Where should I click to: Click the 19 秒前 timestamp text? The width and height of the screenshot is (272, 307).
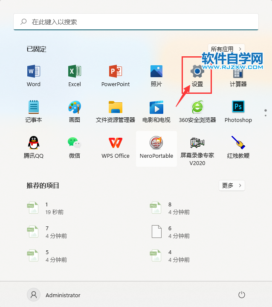click(x=55, y=212)
